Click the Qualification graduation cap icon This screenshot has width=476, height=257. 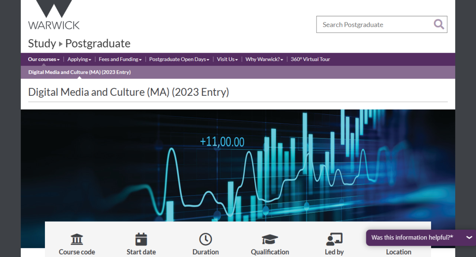(x=270, y=239)
